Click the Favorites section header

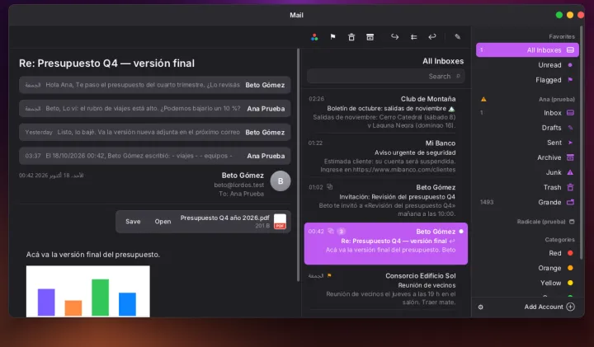562,37
